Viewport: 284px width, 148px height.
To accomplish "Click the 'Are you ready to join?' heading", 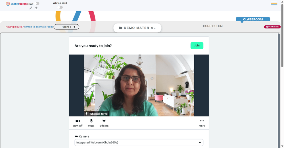I will (x=93, y=46).
